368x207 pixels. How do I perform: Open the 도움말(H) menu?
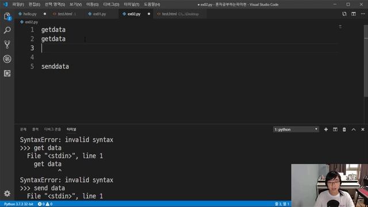[x=152, y=5]
